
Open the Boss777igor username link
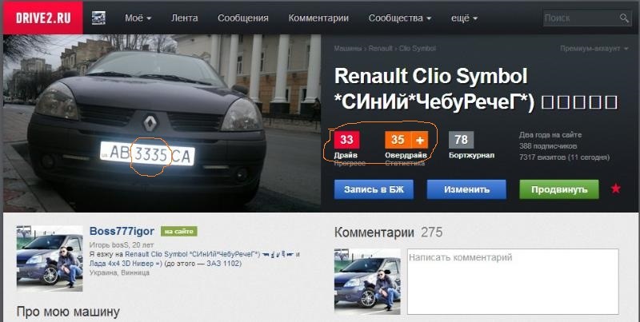click(x=122, y=232)
